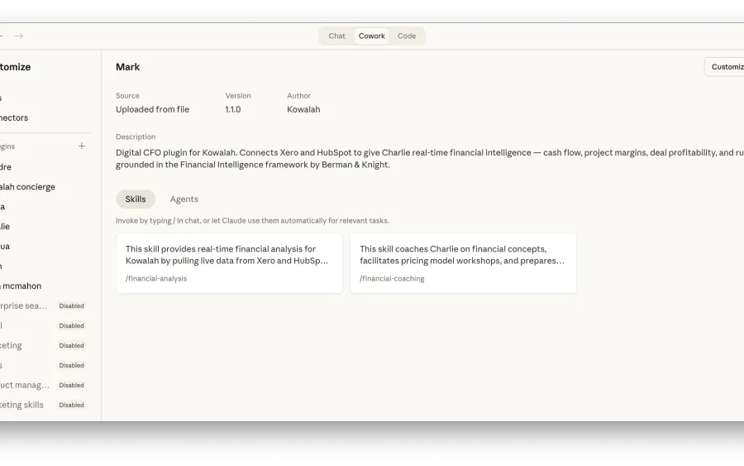Open the /financial-analysis skill card
The height and width of the screenshot is (466, 744).
point(229,263)
